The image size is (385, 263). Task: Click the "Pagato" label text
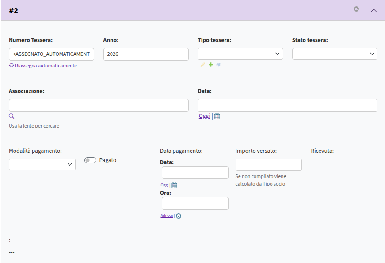(108, 160)
